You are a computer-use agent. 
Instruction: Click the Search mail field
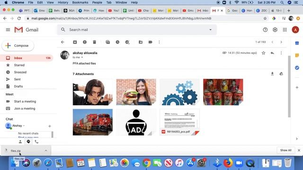(x=137, y=30)
